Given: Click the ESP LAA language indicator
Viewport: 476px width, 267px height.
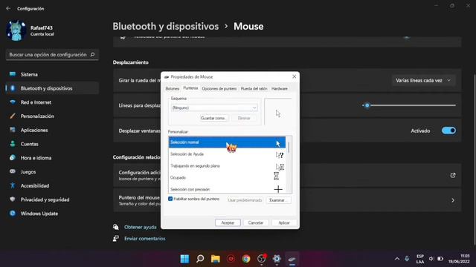Looking at the screenshot, I should point(420,259).
